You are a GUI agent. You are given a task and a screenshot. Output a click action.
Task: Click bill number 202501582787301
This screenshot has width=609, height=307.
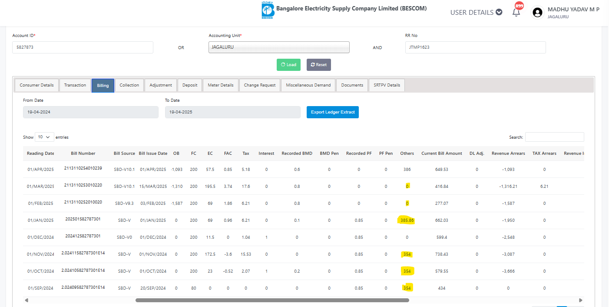click(x=83, y=219)
